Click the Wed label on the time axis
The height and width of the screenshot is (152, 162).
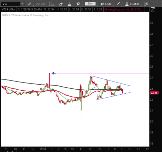[x=43, y=149]
